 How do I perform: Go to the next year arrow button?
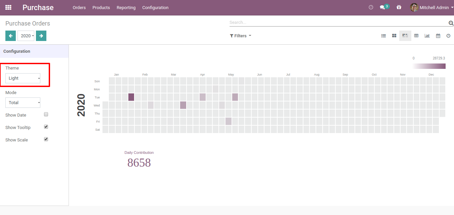pyautogui.click(x=41, y=36)
